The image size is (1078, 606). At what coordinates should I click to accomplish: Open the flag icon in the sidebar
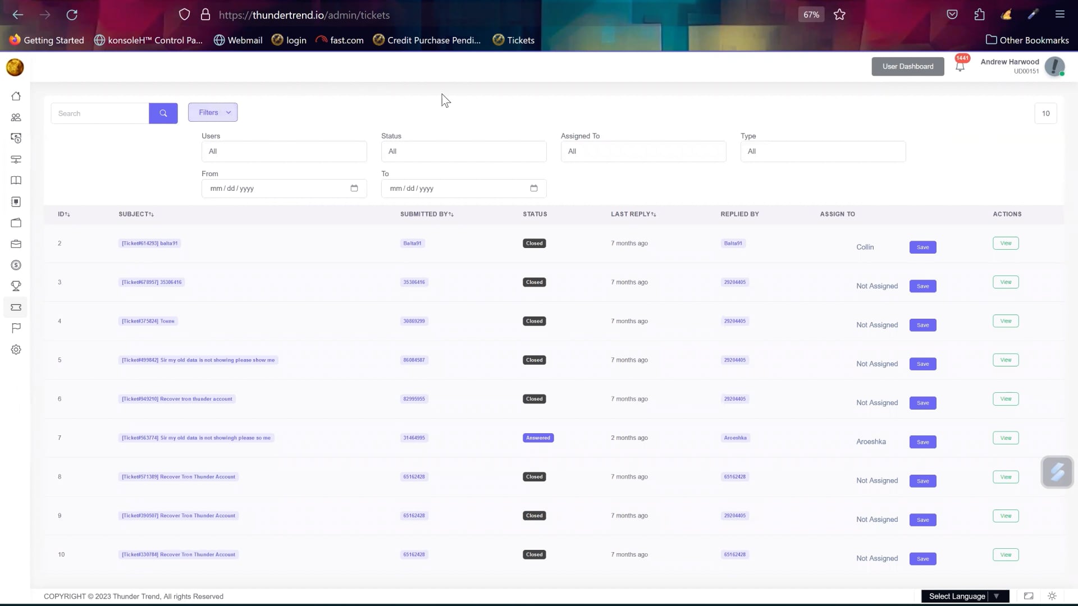point(16,328)
